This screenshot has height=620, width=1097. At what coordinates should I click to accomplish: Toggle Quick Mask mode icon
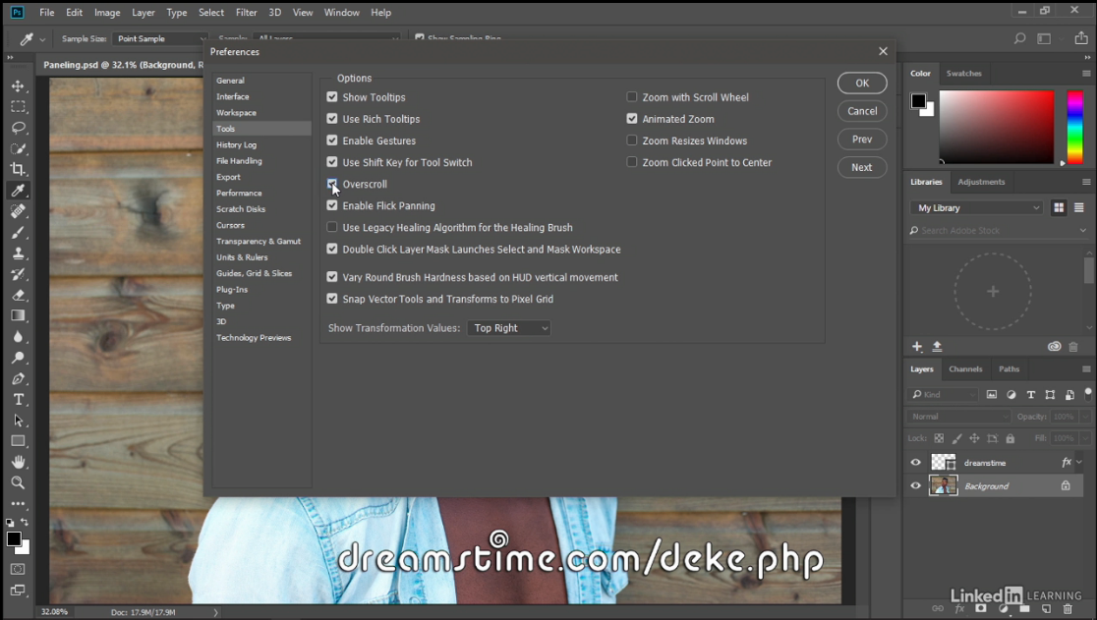19,569
